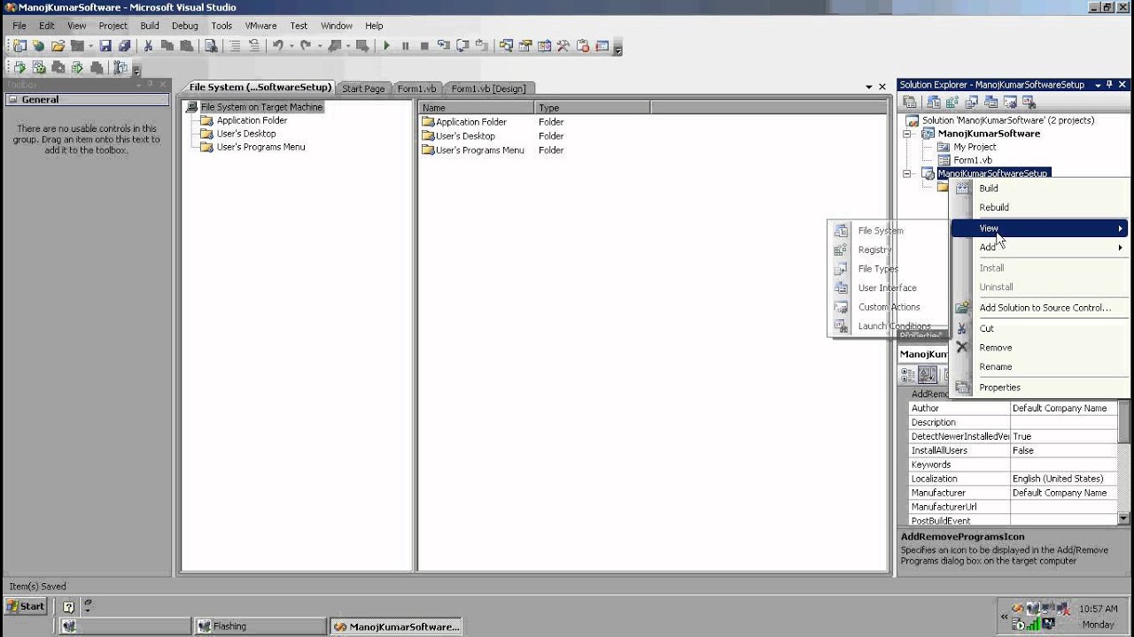Close the File System document tab
The image size is (1134, 637).
(x=882, y=88)
